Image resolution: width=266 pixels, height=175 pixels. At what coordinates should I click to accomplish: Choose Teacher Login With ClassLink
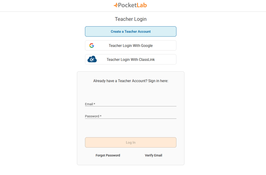tap(131, 60)
